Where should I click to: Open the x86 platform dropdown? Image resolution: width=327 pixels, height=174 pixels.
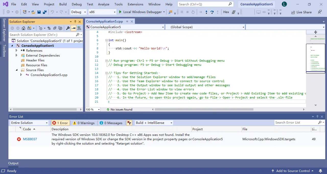coord(102,12)
